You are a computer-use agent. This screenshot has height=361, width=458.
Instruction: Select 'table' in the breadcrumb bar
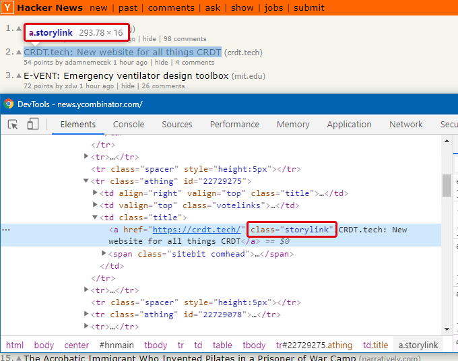(222, 346)
